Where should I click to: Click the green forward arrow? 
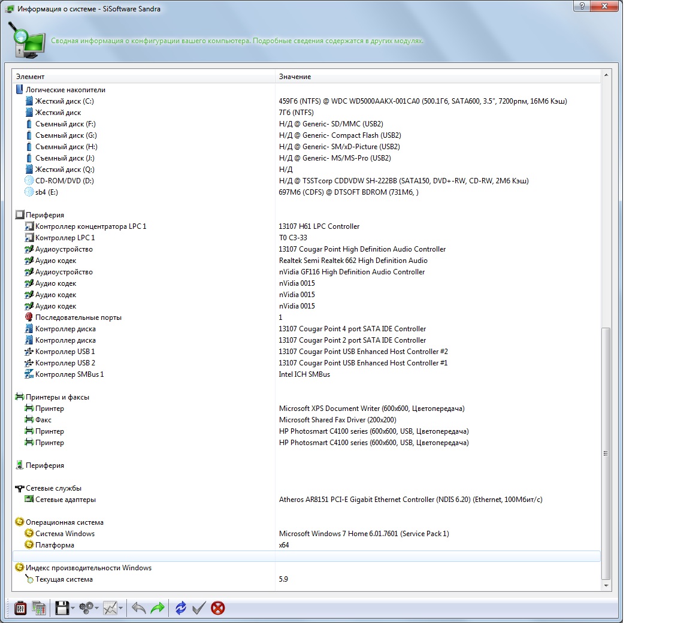click(x=157, y=608)
